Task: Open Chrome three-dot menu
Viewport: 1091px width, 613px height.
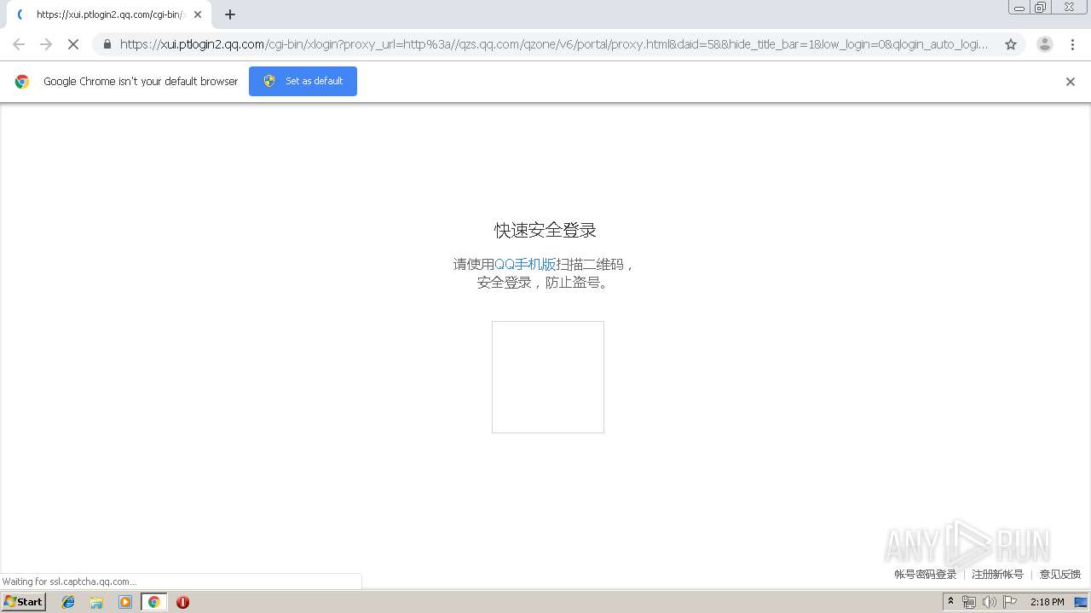Action: pyautogui.click(x=1072, y=44)
